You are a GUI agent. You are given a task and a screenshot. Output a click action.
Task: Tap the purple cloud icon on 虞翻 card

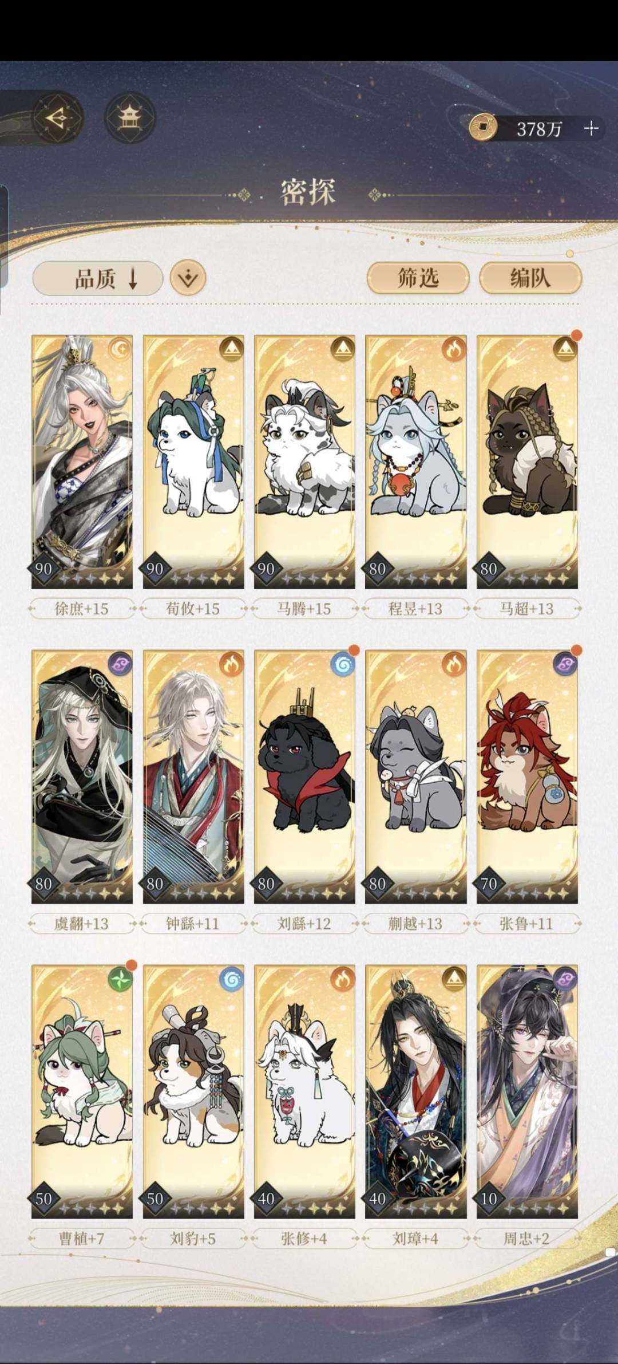point(120,664)
